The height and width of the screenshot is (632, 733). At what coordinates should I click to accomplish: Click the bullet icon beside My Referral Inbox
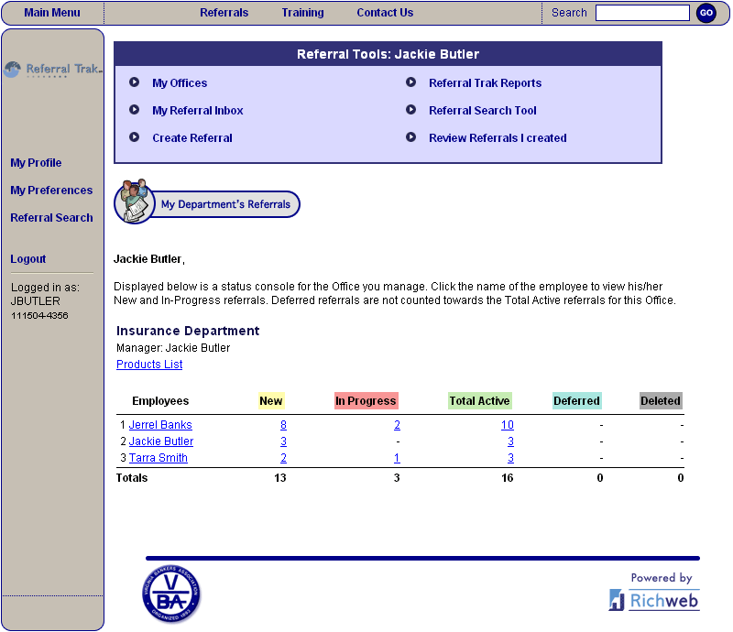134,110
